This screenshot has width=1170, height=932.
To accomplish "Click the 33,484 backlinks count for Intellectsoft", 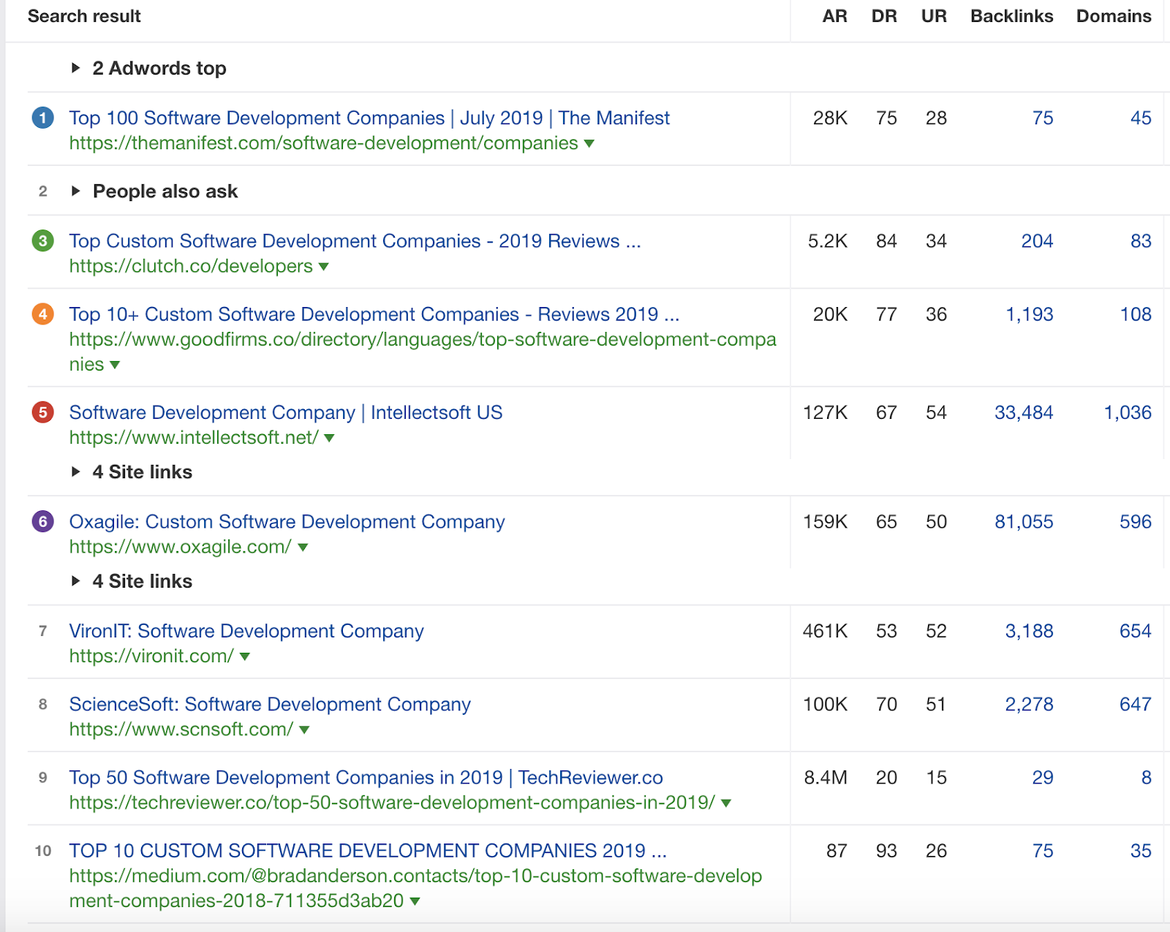I will tap(1023, 412).
